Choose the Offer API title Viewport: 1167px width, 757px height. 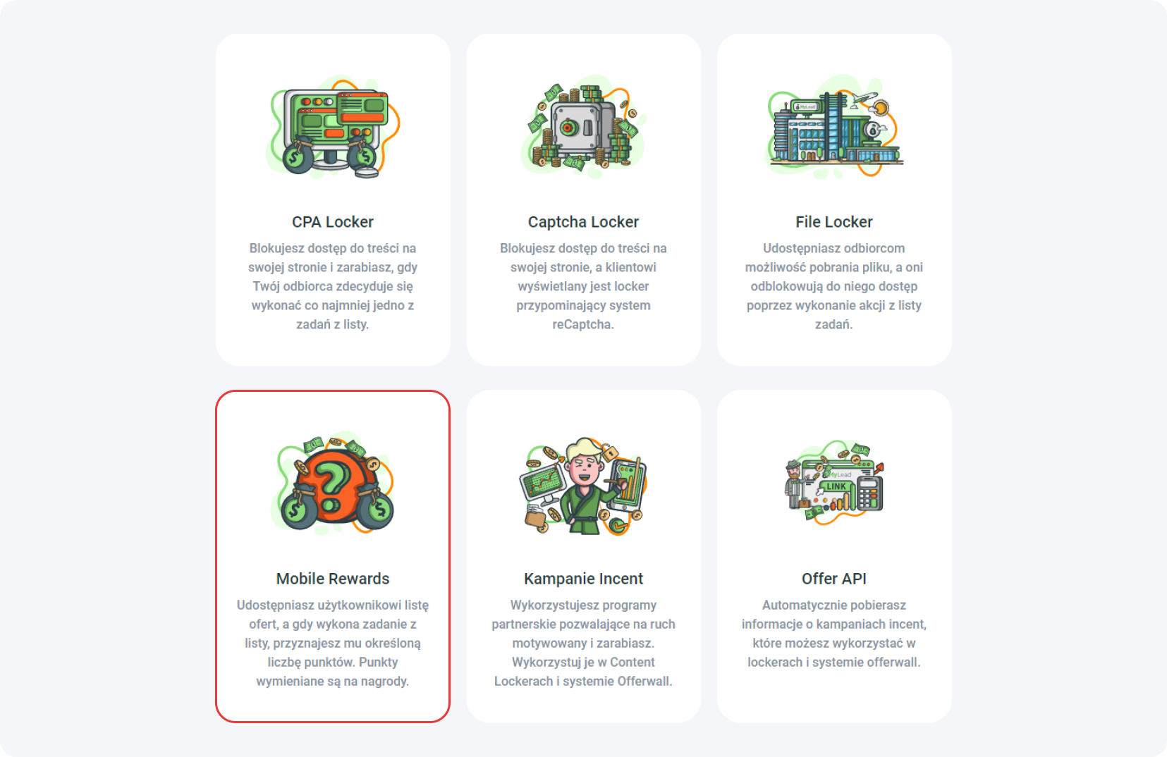(834, 579)
